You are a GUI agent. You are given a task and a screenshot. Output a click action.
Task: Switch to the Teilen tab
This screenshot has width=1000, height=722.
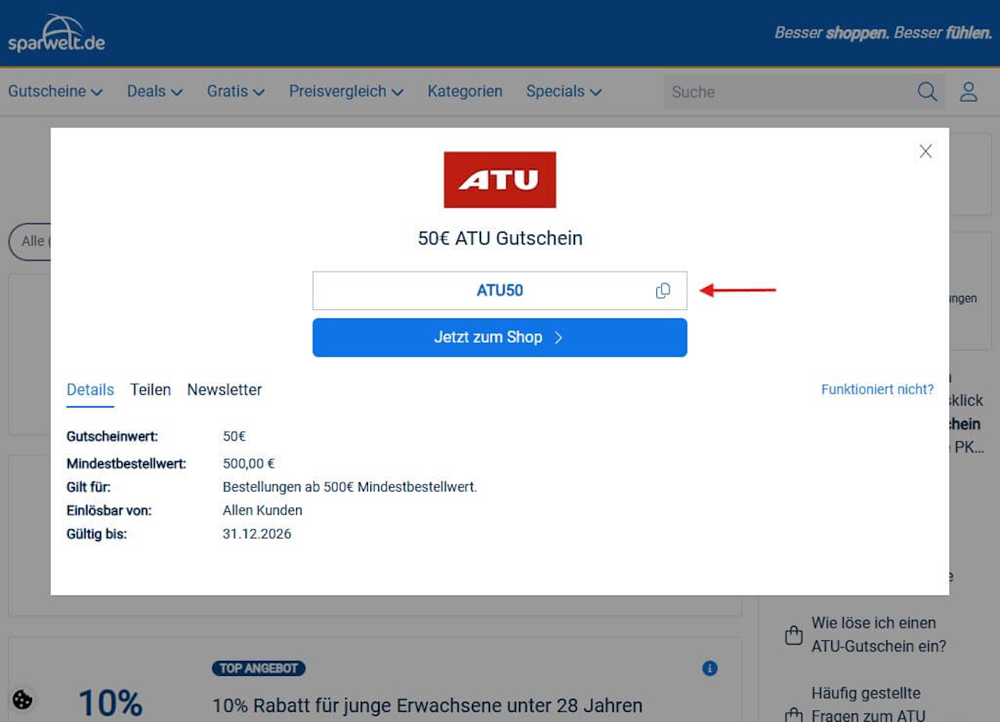point(151,389)
